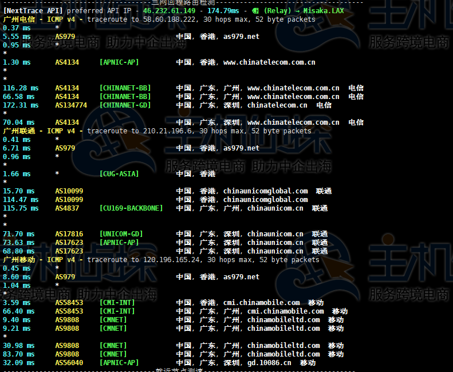Click the [CUG-ASIA] network tag
The image size is (453, 372).
[x=119, y=174]
